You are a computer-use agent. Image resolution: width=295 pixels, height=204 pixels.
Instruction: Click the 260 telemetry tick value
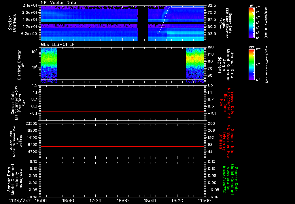tap(211, 124)
